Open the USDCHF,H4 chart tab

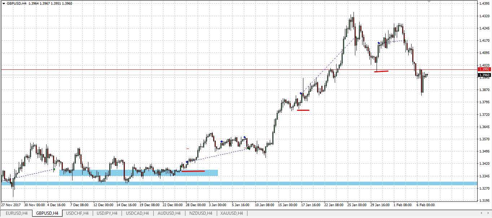(x=77, y=213)
